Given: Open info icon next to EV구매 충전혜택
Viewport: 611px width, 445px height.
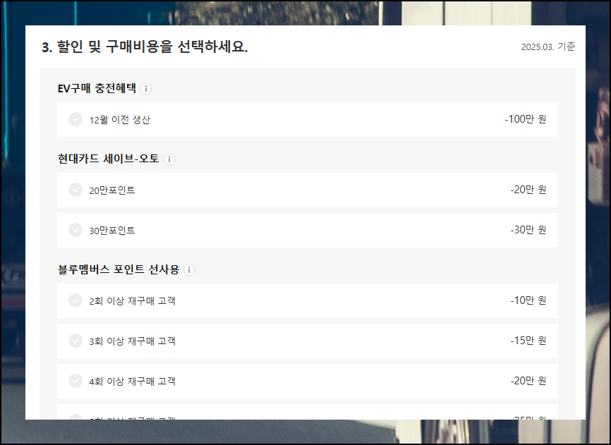Looking at the screenshot, I should [146, 89].
